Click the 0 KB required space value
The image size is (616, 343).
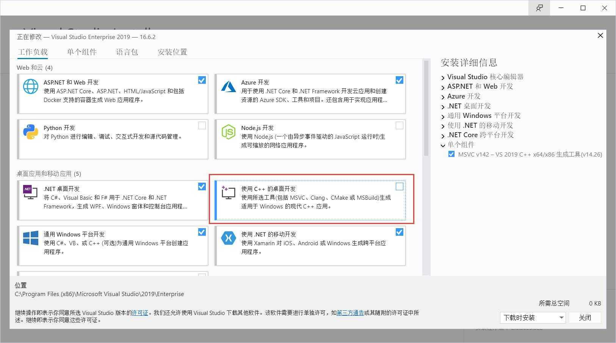coord(595,303)
